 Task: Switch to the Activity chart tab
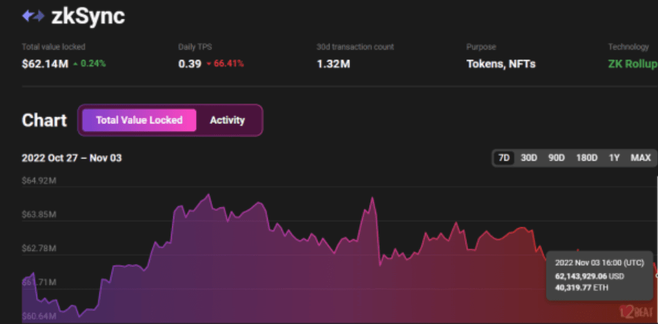pyautogui.click(x=227, y=120)
